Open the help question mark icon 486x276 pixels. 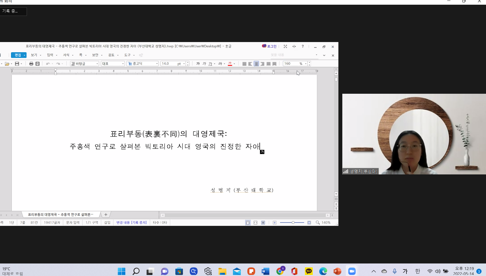303,46
